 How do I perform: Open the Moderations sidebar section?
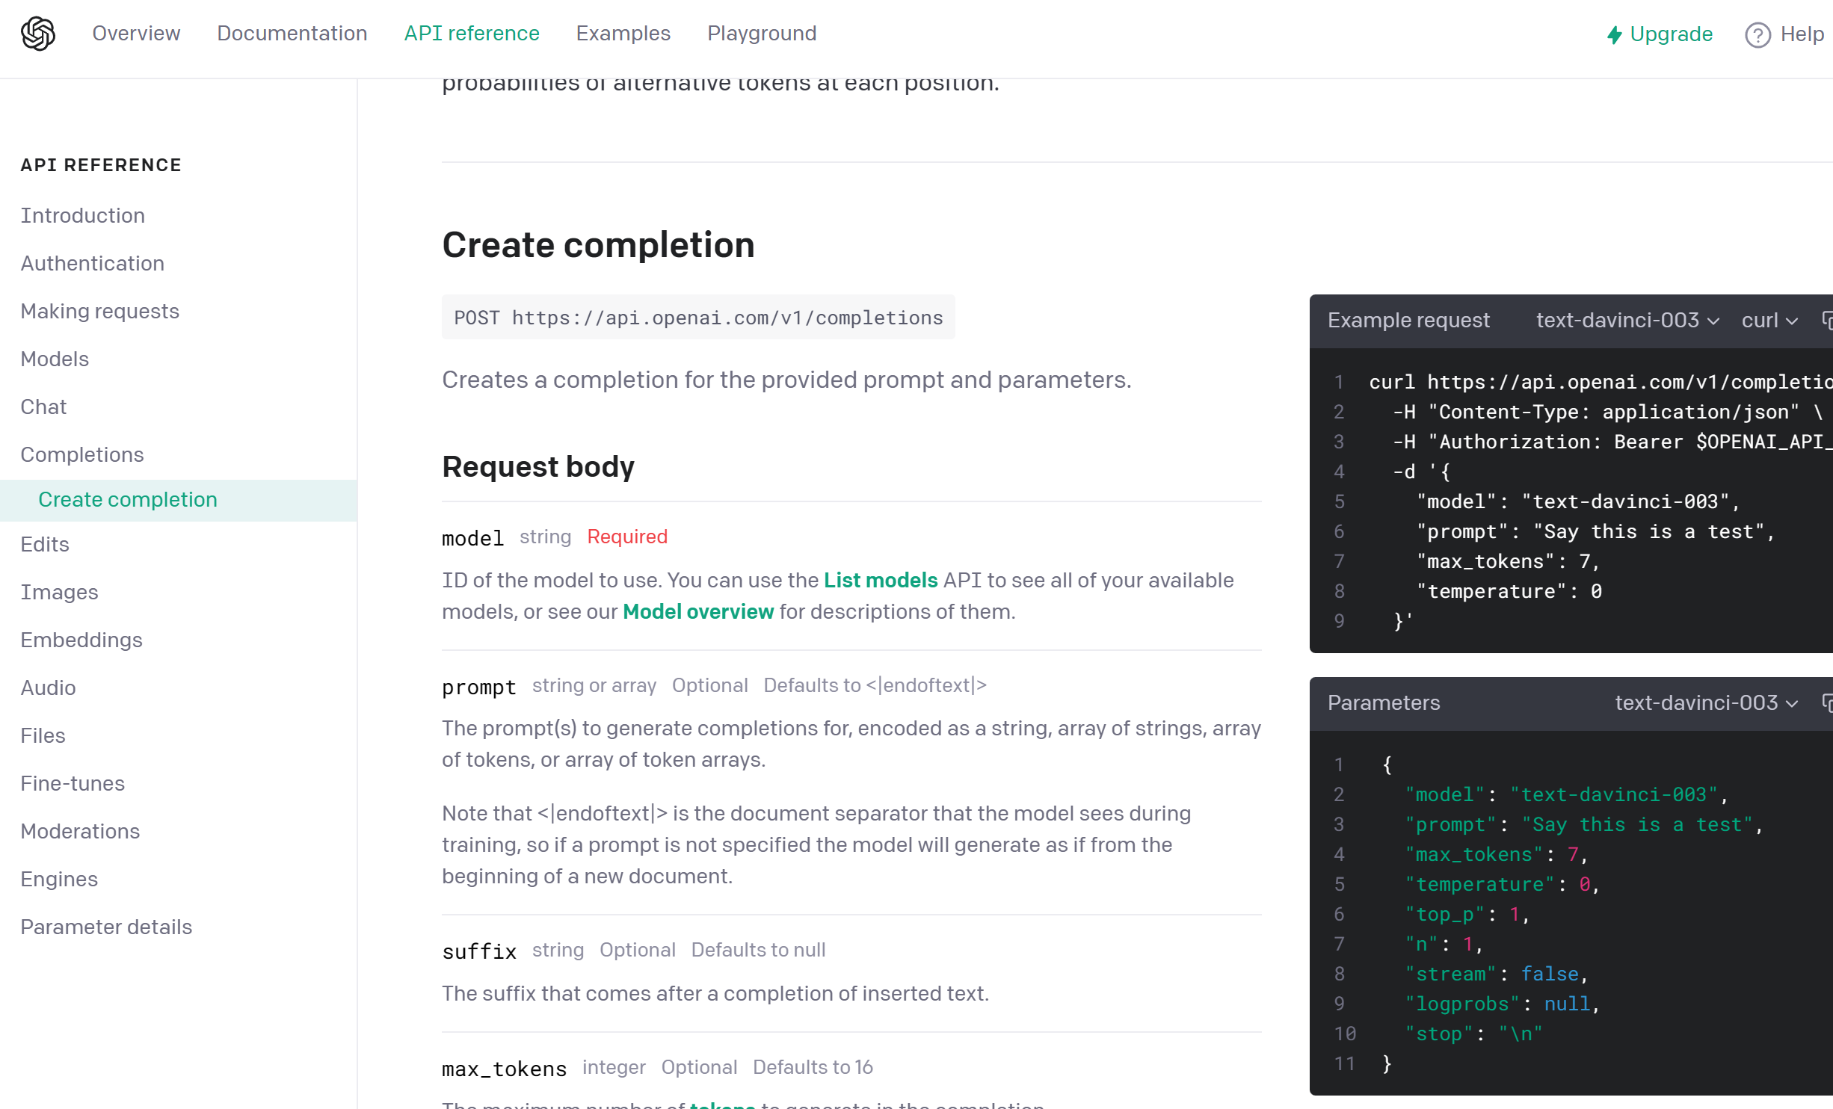pyautogui.click(x=80, y=831)
